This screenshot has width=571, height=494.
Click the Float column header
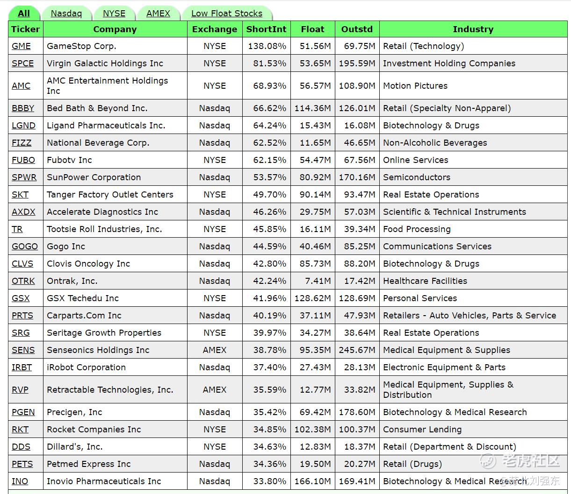coord(313,29)
